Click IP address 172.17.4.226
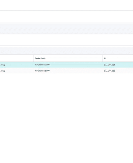Image resolution: width=133 pixels, height=163 pixels. (109, 65)
